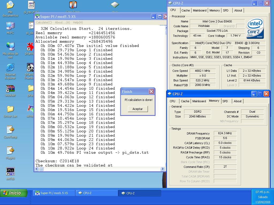Select first CPU-Z taskbar button
The width and height of the screenshot is (274, 205).
coord(97,193)
